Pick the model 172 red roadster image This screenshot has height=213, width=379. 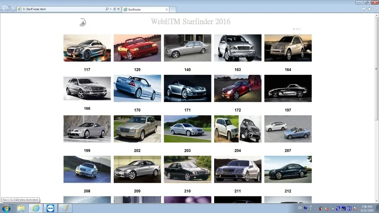coord(238,88)
